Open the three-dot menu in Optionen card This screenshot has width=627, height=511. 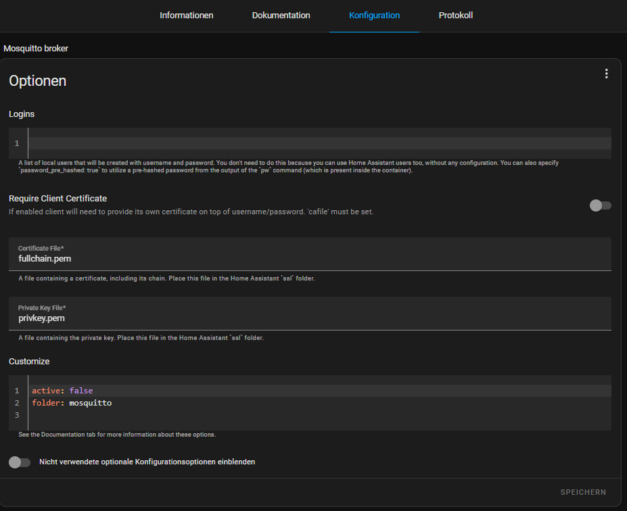(x=606, y=74)
